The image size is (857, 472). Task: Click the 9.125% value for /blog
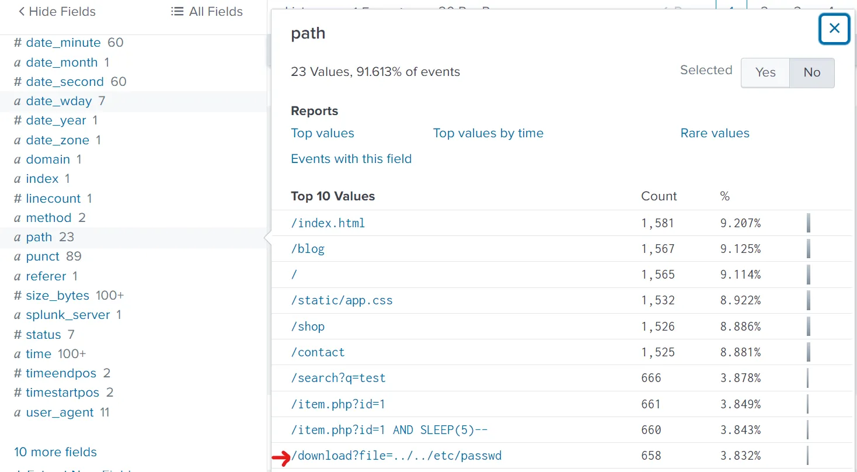pyautogui.click(x=740, y=249)
